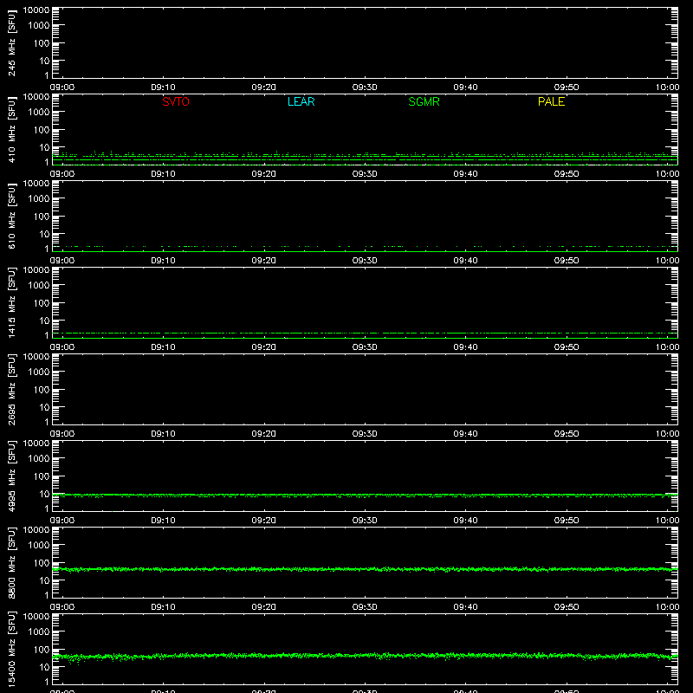Select the 2695 MHz [SFU] axis title
This screenshot has width=693, height=693.
pos(11,389)
